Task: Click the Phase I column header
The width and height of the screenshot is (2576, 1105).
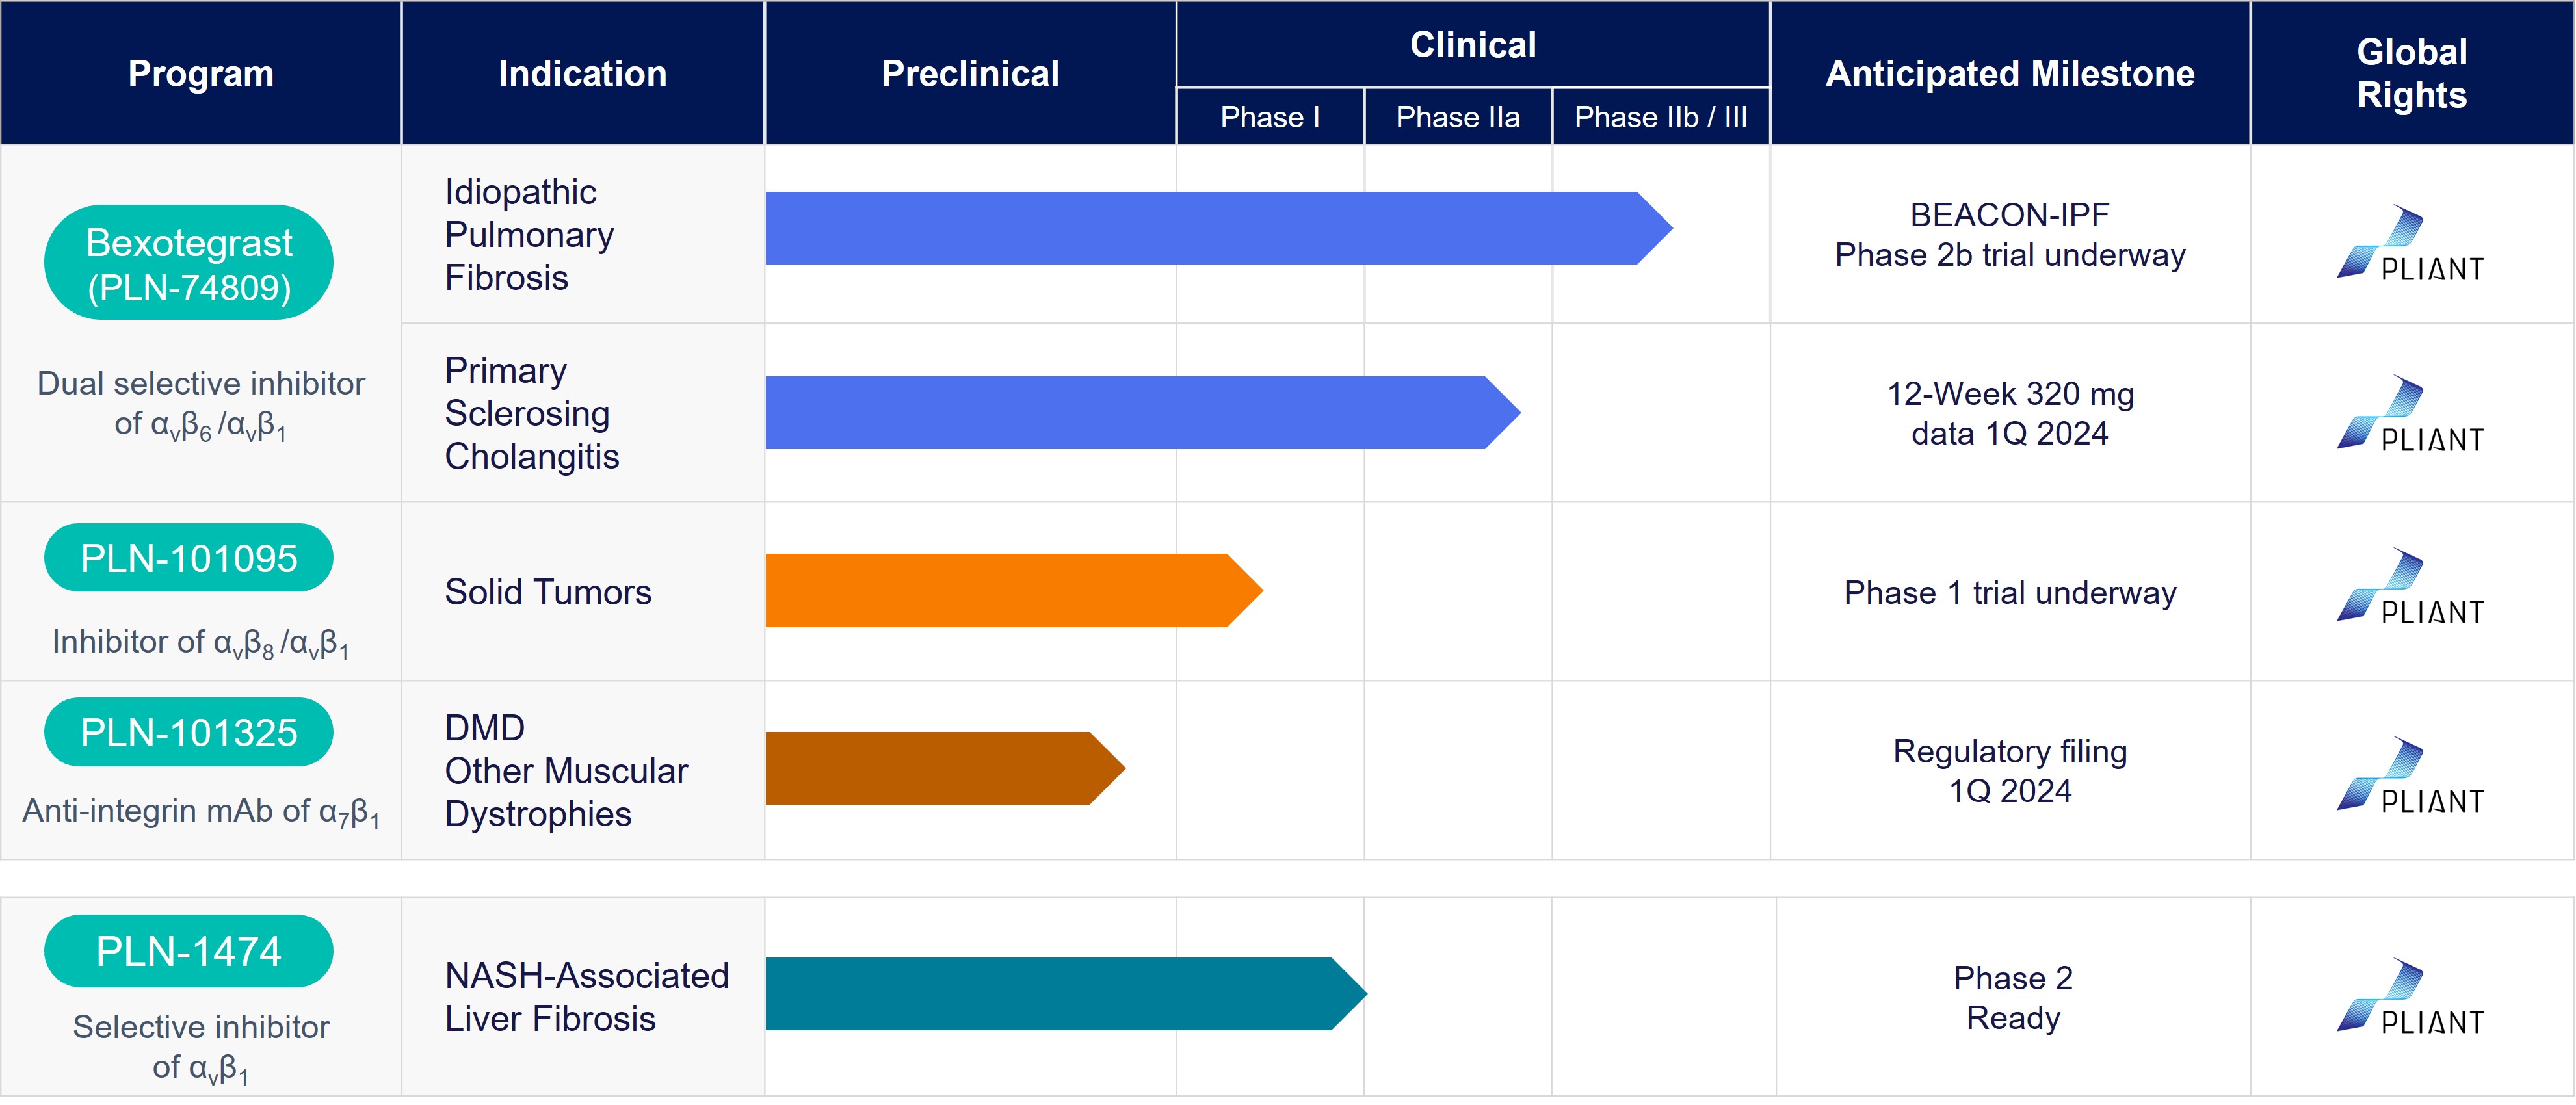Action: (1270, 117)
